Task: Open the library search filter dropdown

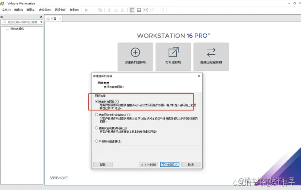Action: coord(41,22)
